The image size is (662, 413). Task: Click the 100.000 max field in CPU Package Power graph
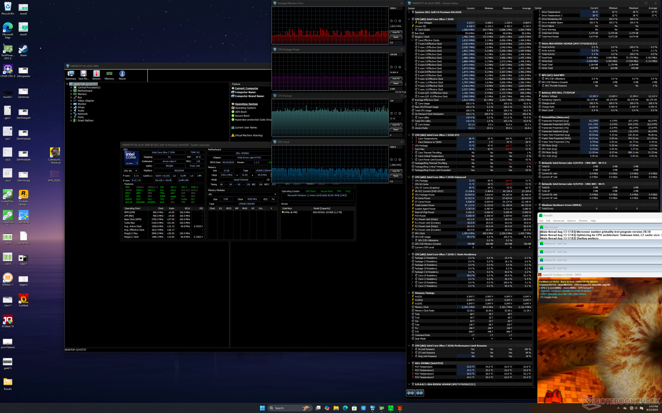pos(396,54)
